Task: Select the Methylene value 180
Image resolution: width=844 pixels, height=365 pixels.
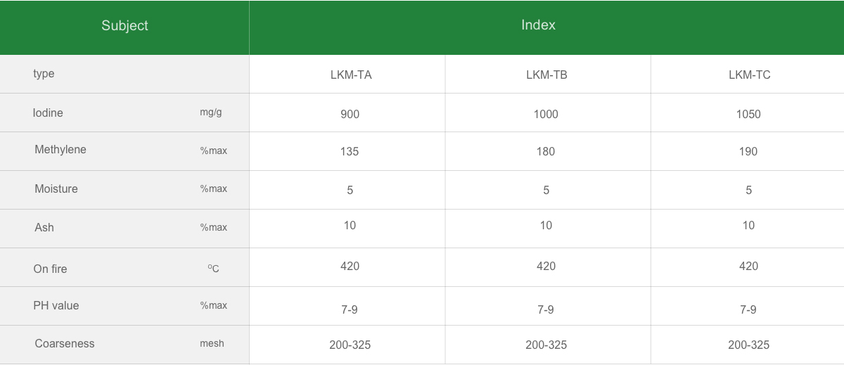Action: tap(546, 151)
